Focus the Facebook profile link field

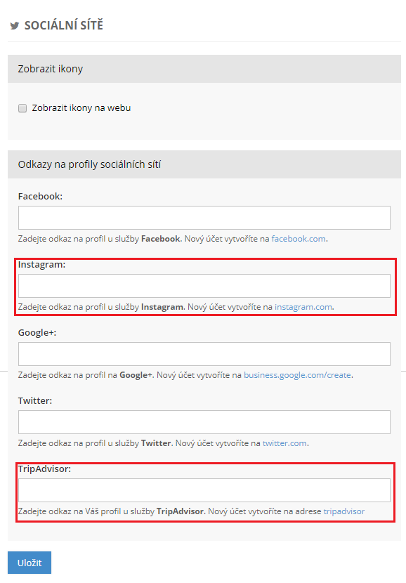click(x=204, y=218)
